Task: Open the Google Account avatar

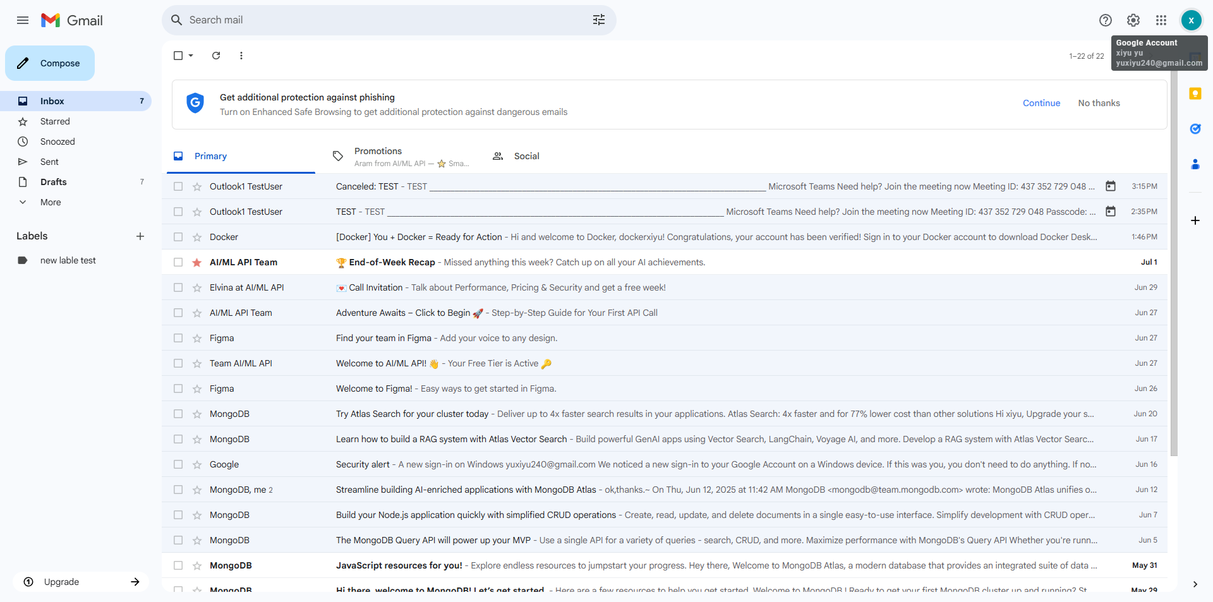Action: pos(1191,20)
